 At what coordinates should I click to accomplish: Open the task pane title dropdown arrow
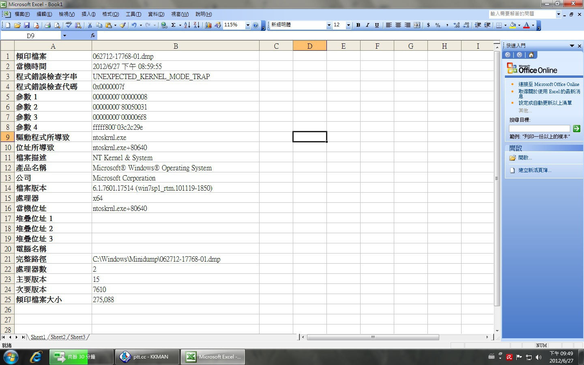[572, 46]
